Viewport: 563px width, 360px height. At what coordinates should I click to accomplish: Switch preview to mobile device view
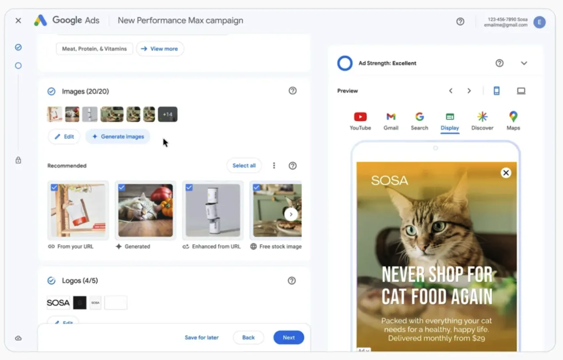click(496, 91)
